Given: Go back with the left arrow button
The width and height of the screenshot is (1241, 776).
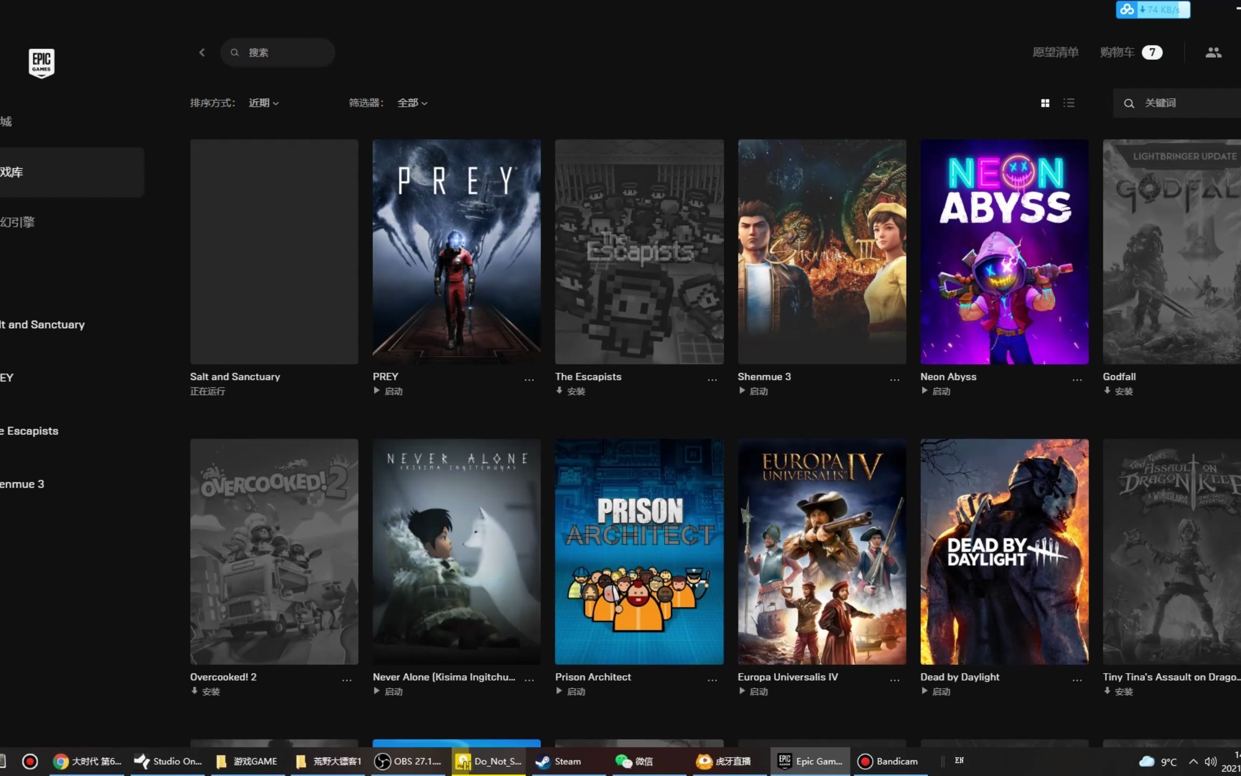Looking at the screenshot, I should pyautogui.click(x=202, y=52).
